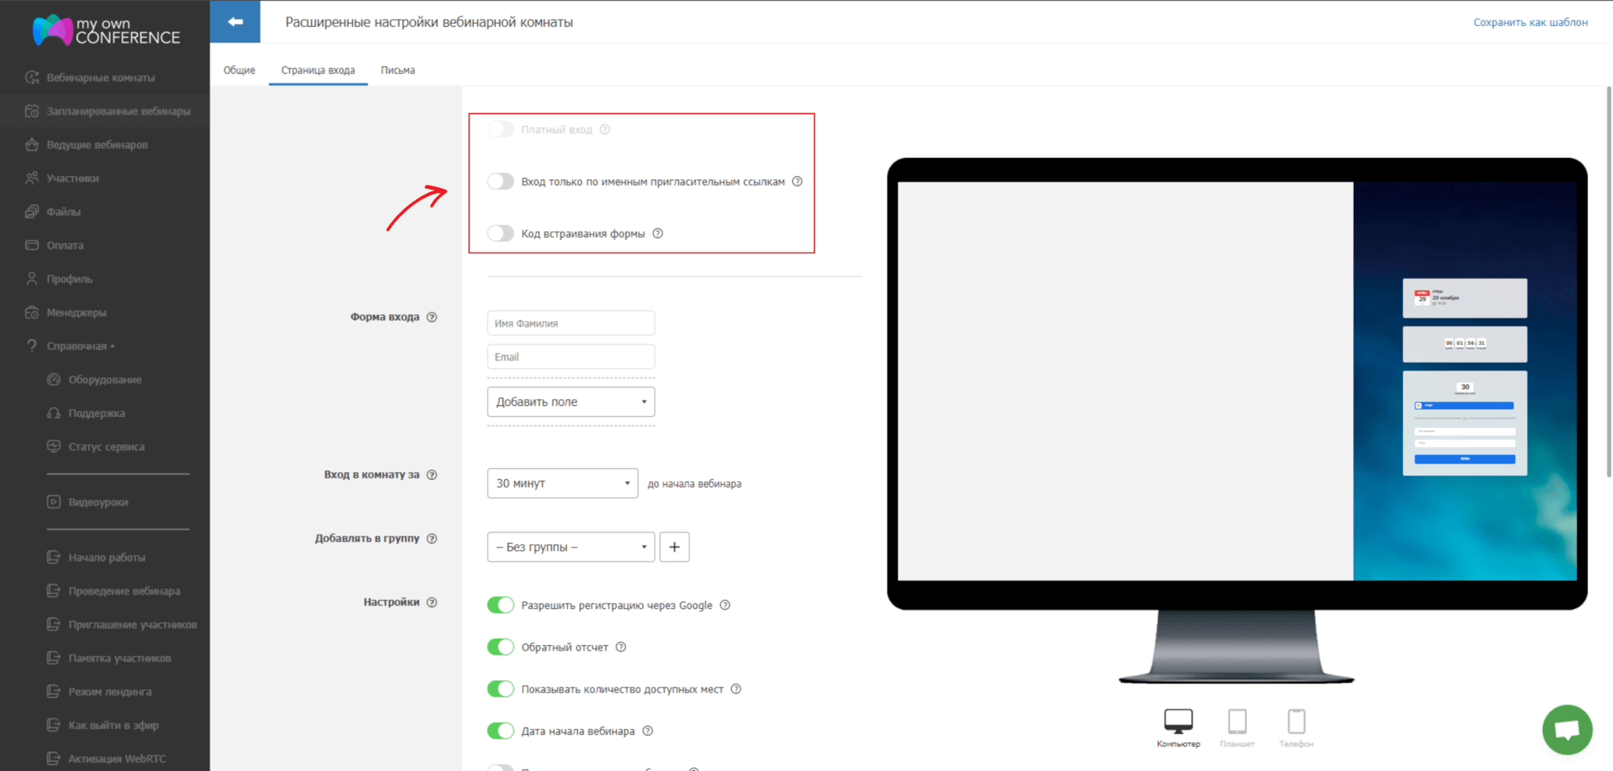Open help tooltip for Обратный отсчет
The width and height of the screenshot is (1613, 771).
621,647
